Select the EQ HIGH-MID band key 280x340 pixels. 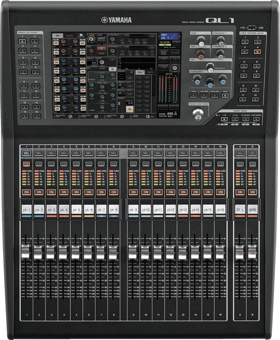coord(215,95)
